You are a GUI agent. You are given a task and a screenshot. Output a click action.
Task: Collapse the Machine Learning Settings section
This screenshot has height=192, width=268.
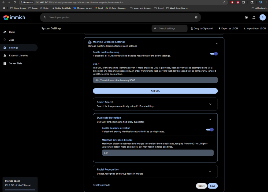[x=217, y=44]
